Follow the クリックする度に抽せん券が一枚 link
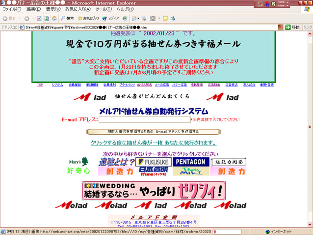Viewport: 313px width, 235px height. (x=154, y=143)
